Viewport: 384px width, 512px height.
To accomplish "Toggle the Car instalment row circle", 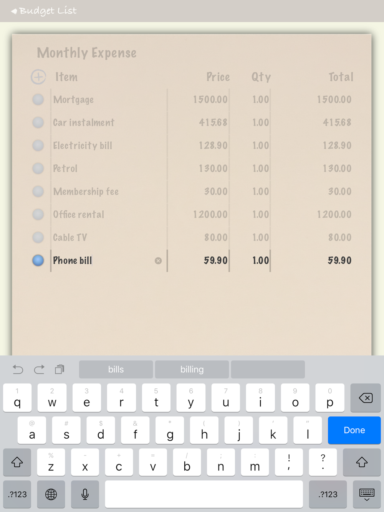I will (38, 122).
